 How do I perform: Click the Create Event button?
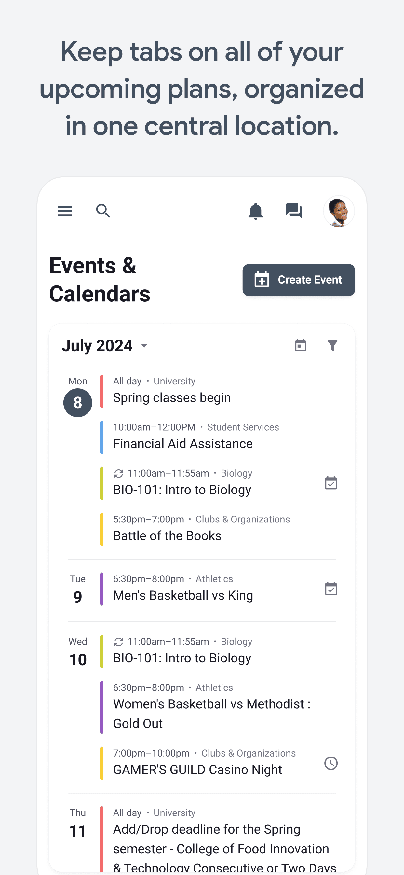click(x=298, y=280)
